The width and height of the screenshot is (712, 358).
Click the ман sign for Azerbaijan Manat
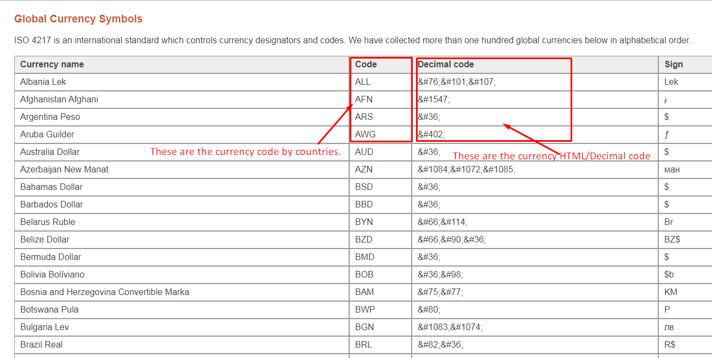pos(671,170)
